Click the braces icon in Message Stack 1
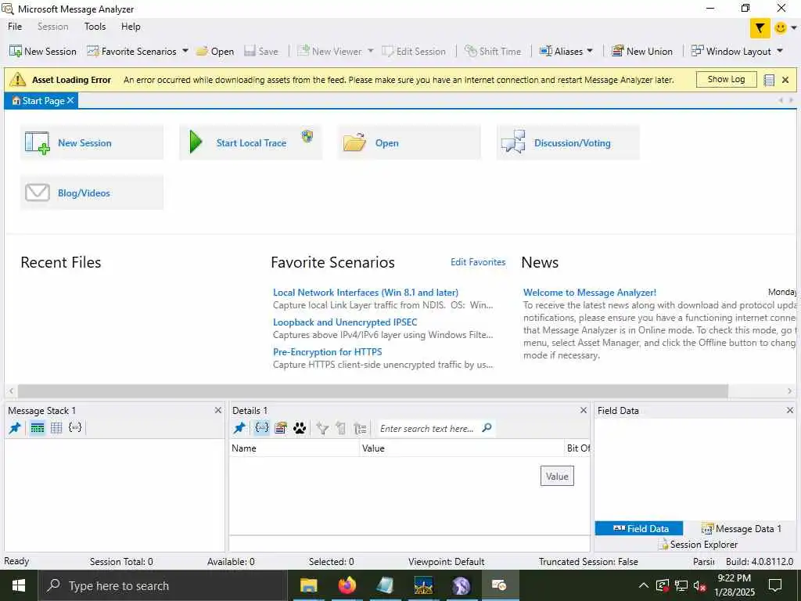The image size is (801, 601). pyautogui.click(x=75, y=427)
